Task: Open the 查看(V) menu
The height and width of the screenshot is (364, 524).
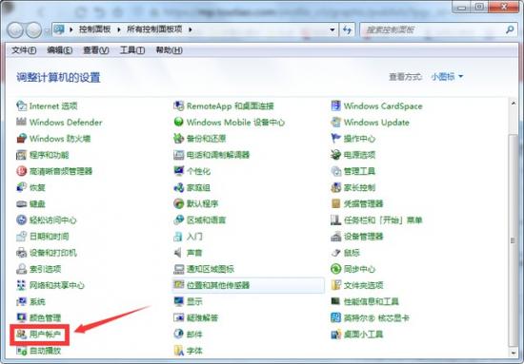Action: tap(96, 50)
